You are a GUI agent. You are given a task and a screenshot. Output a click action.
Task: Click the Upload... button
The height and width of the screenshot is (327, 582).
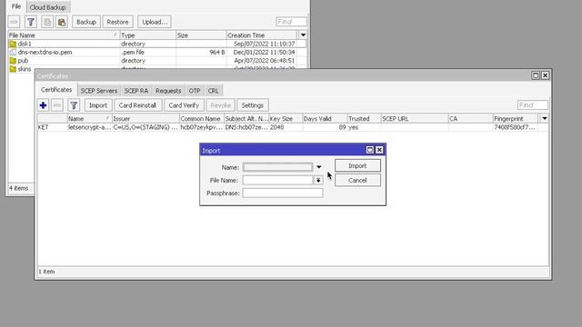(155, 22)
